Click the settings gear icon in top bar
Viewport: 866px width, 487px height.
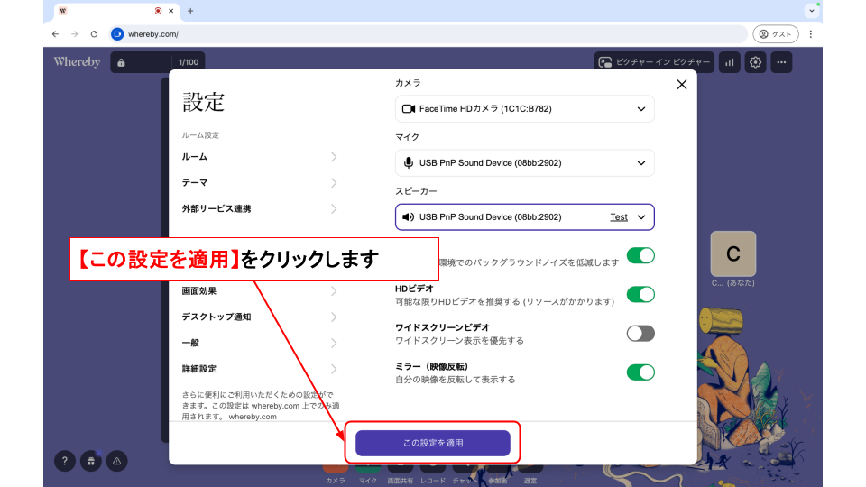[756, 62]
